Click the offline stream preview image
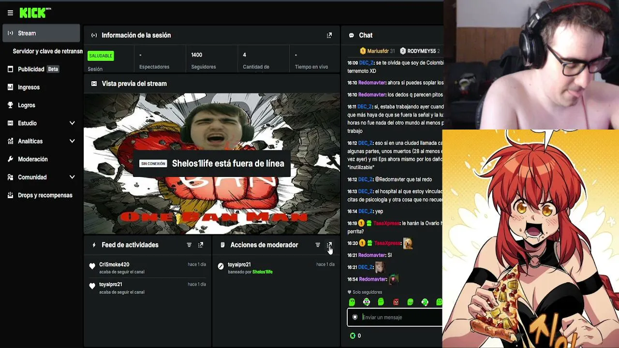 212,164
